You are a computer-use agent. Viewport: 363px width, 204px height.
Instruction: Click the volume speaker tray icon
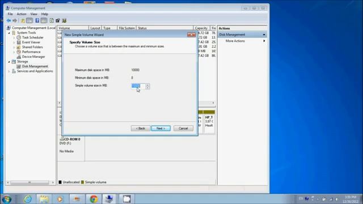pyautogui.click(x=337, y=199)
